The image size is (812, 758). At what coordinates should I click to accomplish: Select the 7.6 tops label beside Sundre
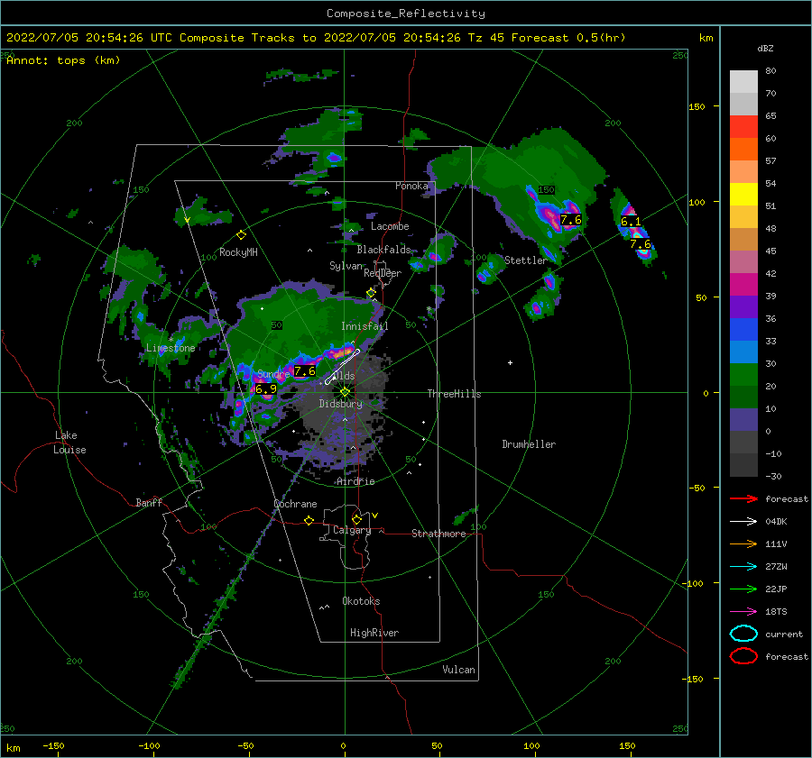305,371
